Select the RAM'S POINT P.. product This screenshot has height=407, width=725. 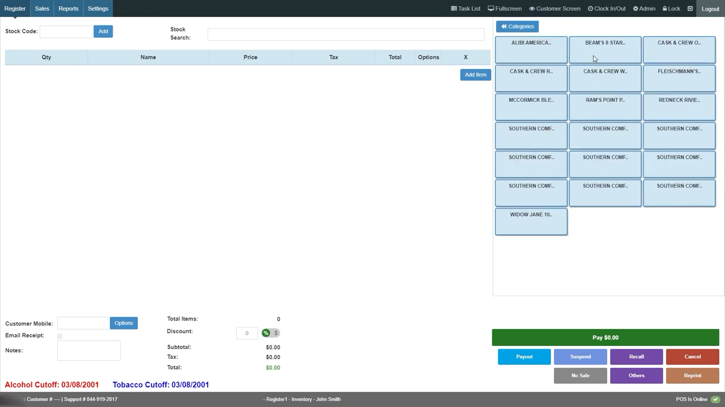pos(605,107)
